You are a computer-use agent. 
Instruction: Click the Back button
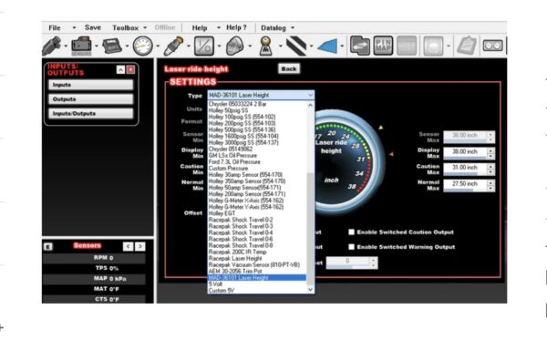click(289, 69)
